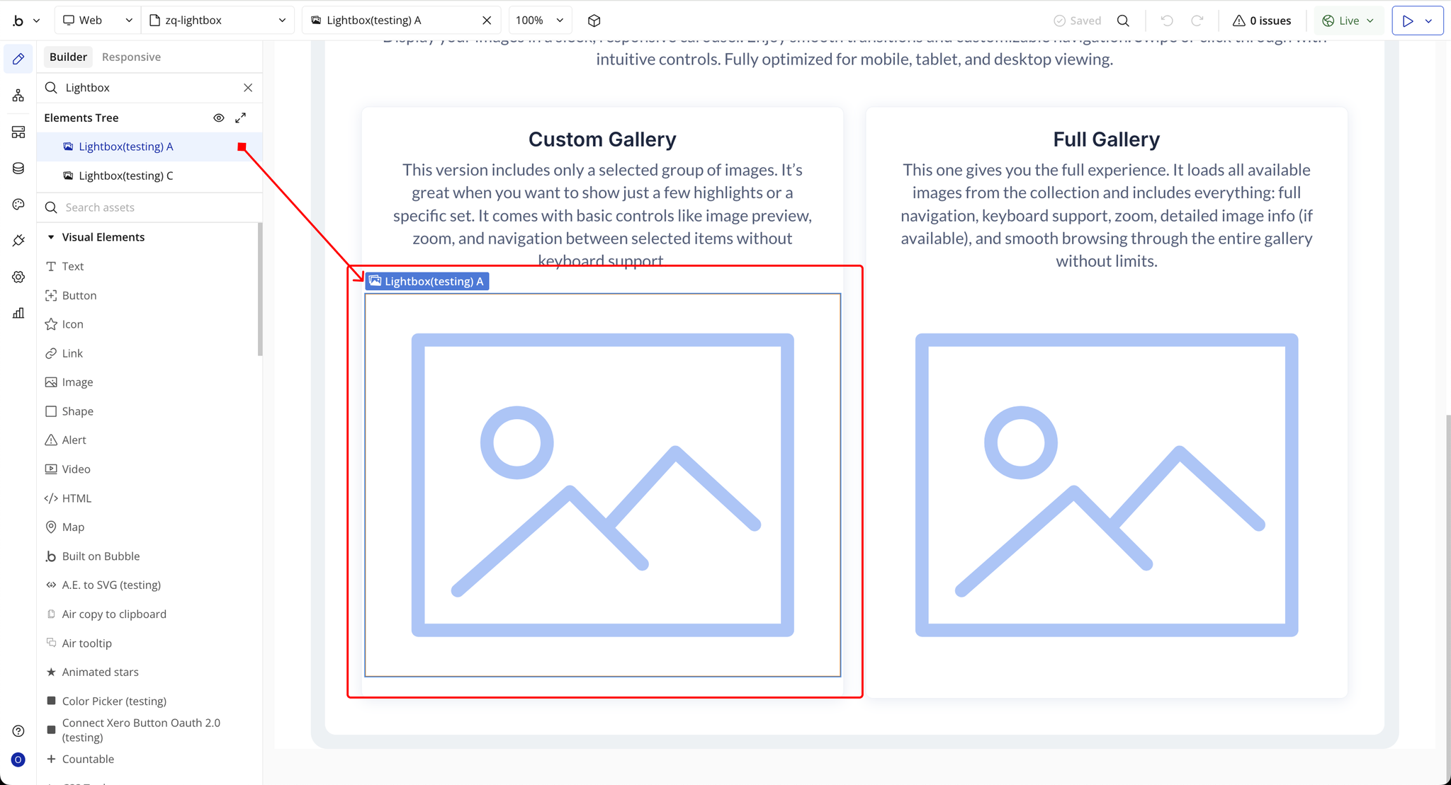Select Lightbox(testing) C in Elements Tree
The height and width of the screenshot is (785, 1451).
(x=125, y=176)
